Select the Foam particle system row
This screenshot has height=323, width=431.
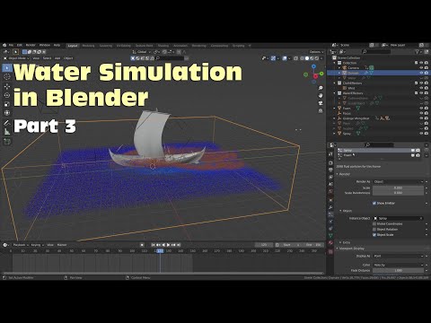tap(379, 155)
